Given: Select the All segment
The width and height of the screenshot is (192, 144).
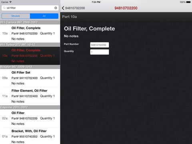Looking at the screenshot, I should tap(44, 16).
